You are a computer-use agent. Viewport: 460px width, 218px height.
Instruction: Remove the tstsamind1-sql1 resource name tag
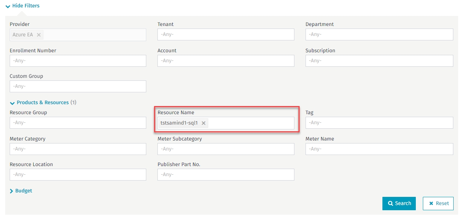tap(203, 123)
